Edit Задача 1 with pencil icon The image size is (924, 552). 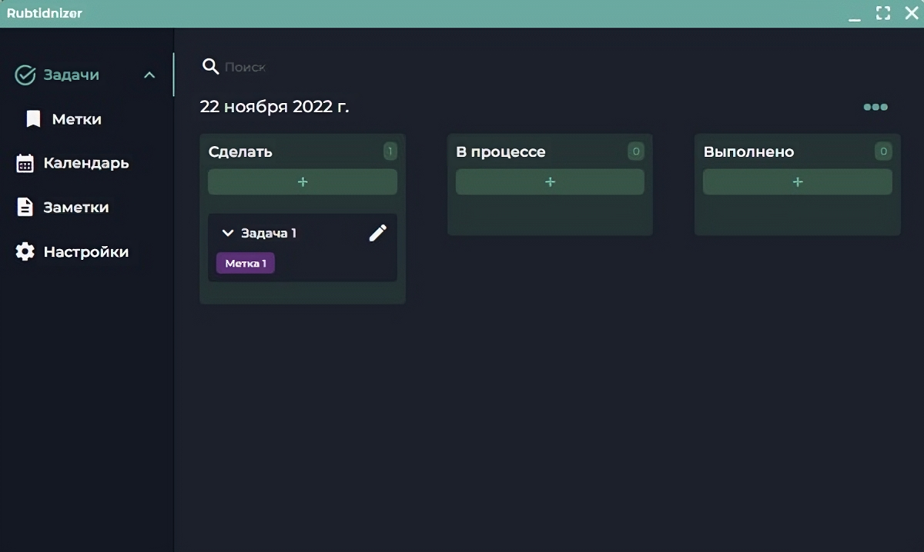tap(378, 233)
